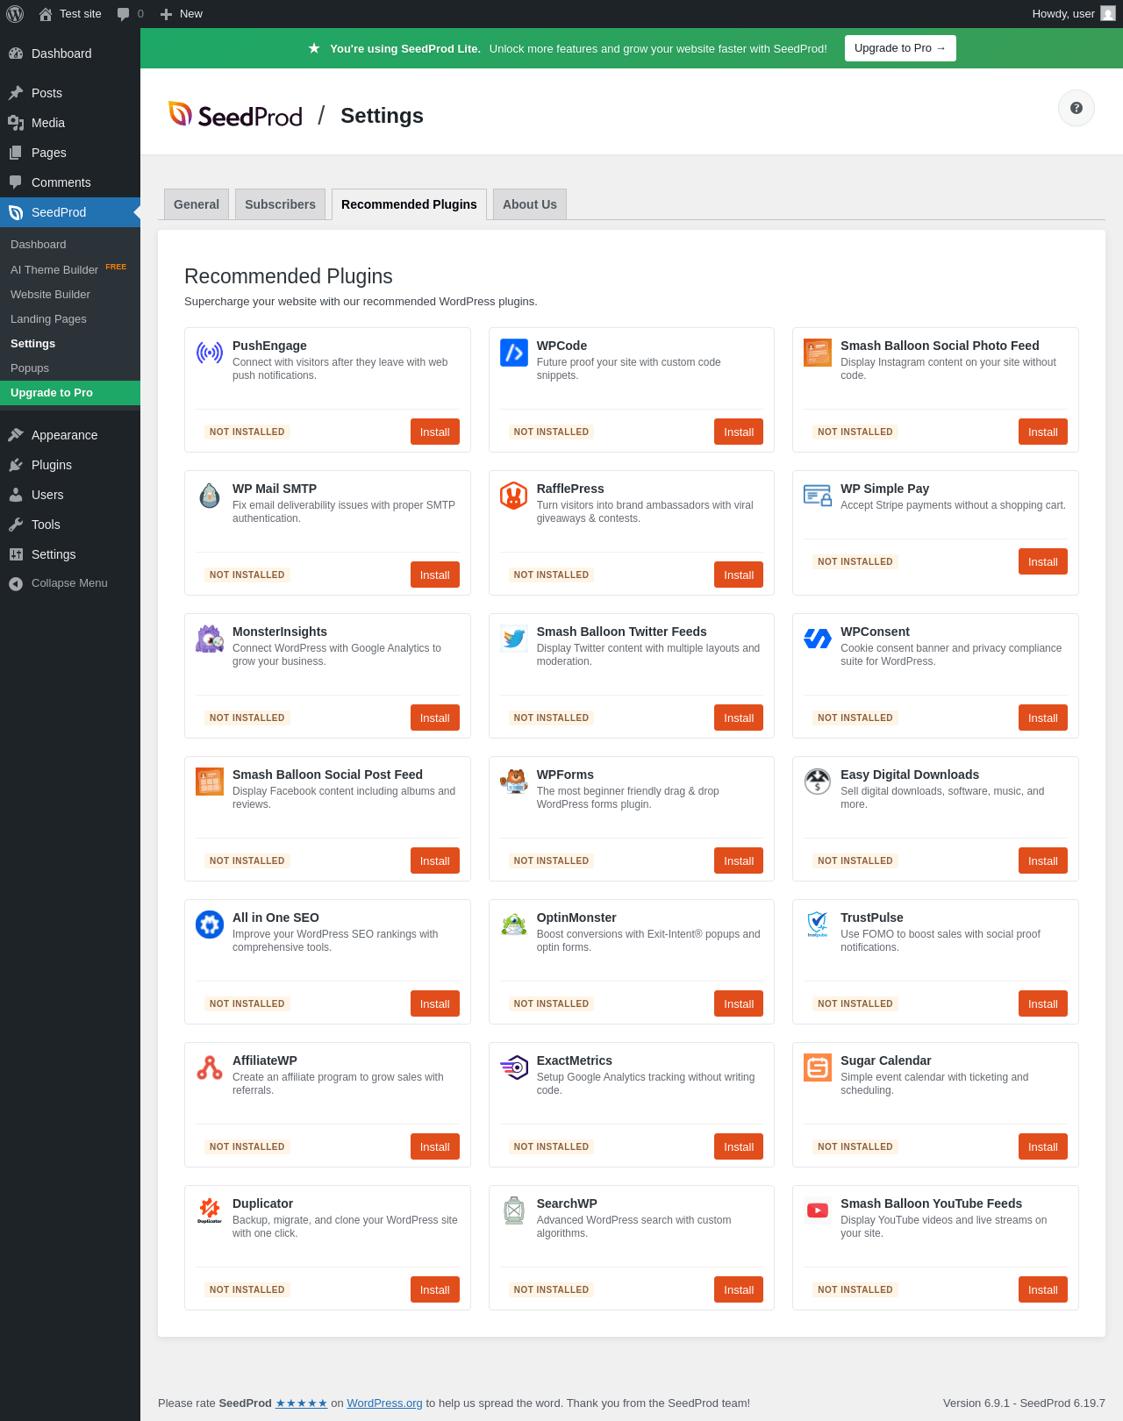
Task: Click WPCode NOT INSTALLED status badge
Action: [x=551, y=432]
